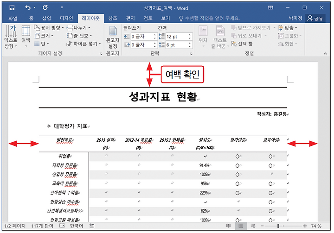Switch to Read Mode view

click(x=228, y=226)
